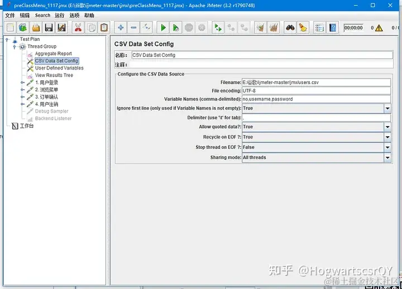This screenshot has height=289, width=402.
Task: Click the blue plus Expand All icon
Action: pos(121,28)
